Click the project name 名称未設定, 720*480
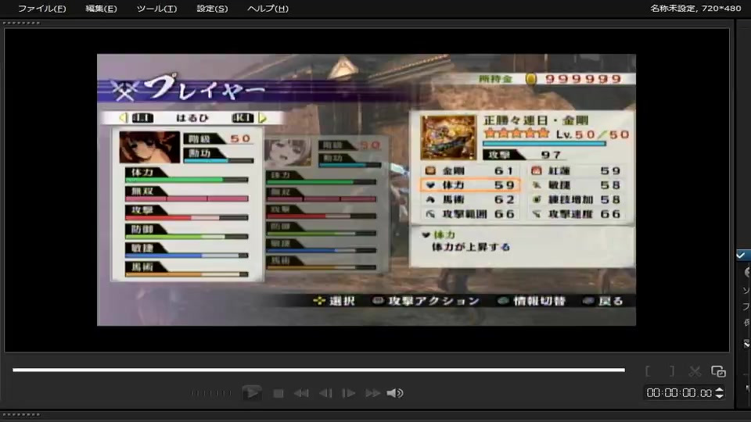 (695, 8)
